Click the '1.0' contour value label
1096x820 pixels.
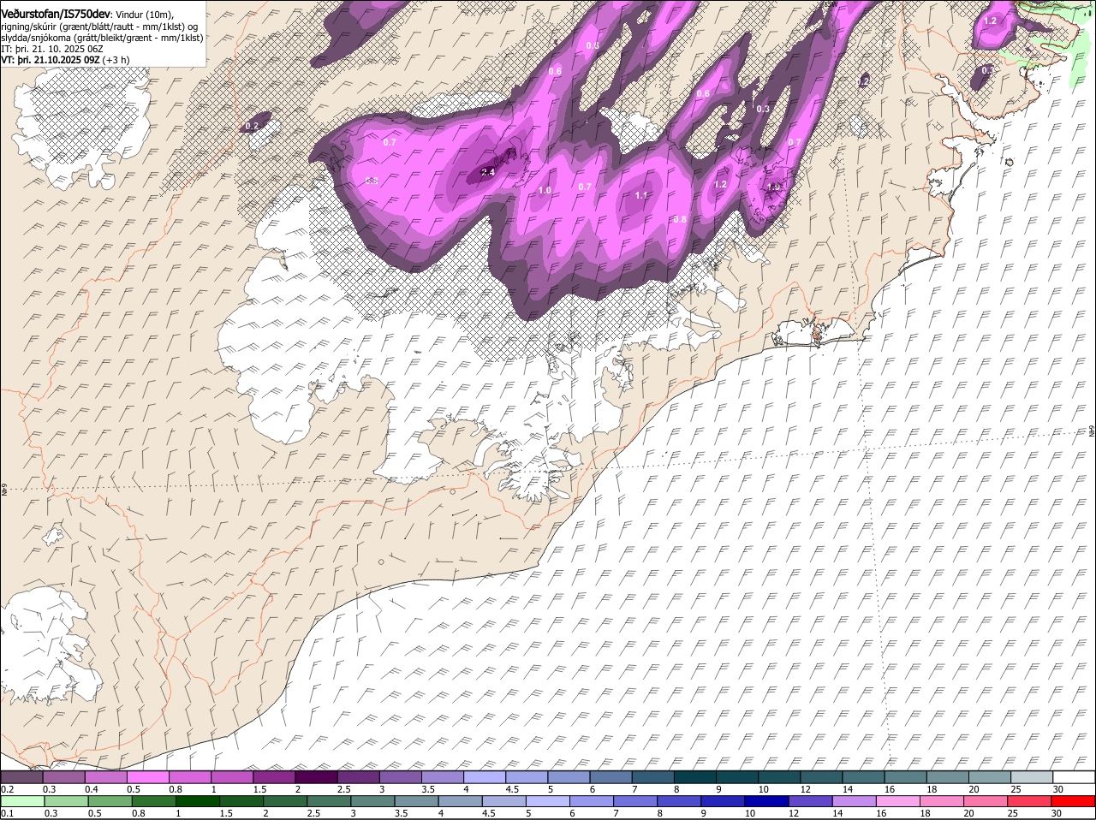(545, 191)
